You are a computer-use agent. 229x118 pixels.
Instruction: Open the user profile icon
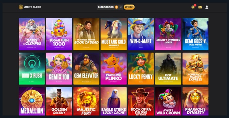point(207,7)
